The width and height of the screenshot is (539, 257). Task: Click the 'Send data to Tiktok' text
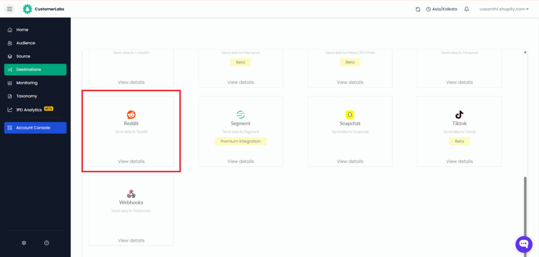[x=459, y=132]
